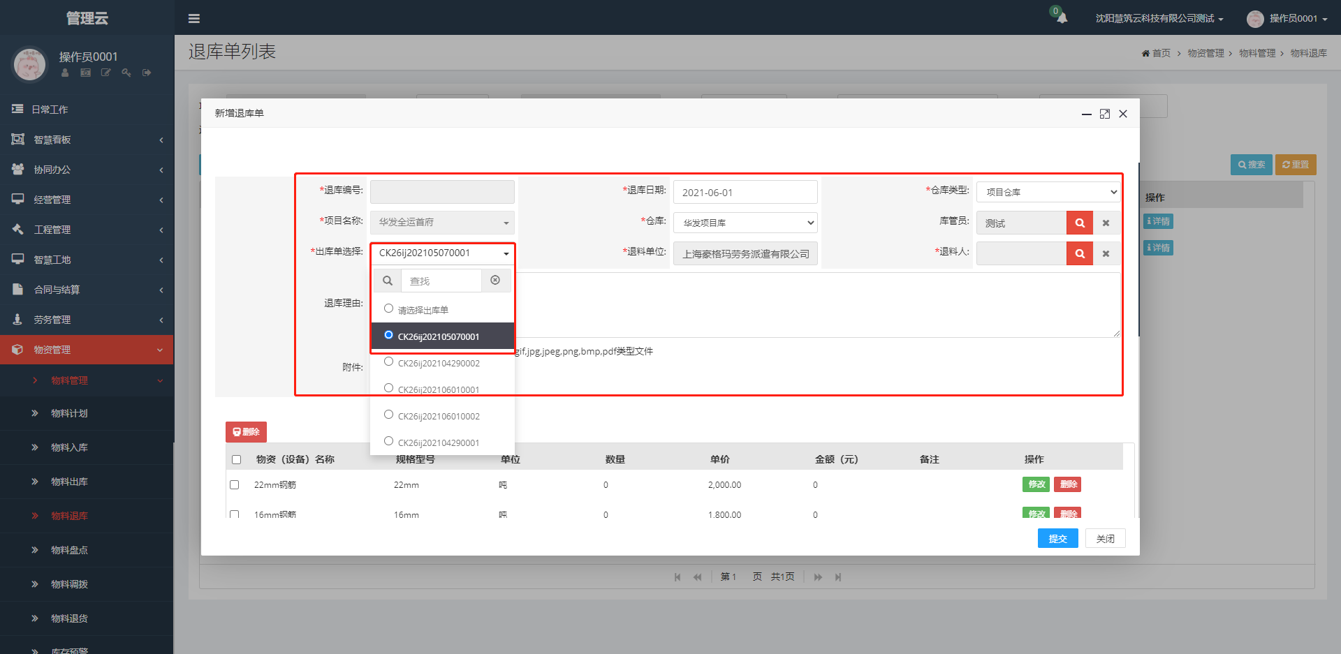Select radio option CK26ij202106010002
The height and width of the screenshot is (654, 1341).
point(389,415)
